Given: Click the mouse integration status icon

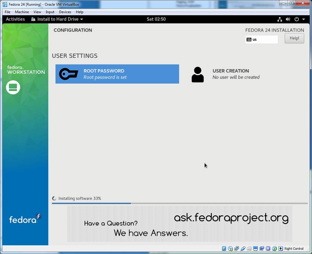Looking at the screenshot, I should click(x=274, y=248).
